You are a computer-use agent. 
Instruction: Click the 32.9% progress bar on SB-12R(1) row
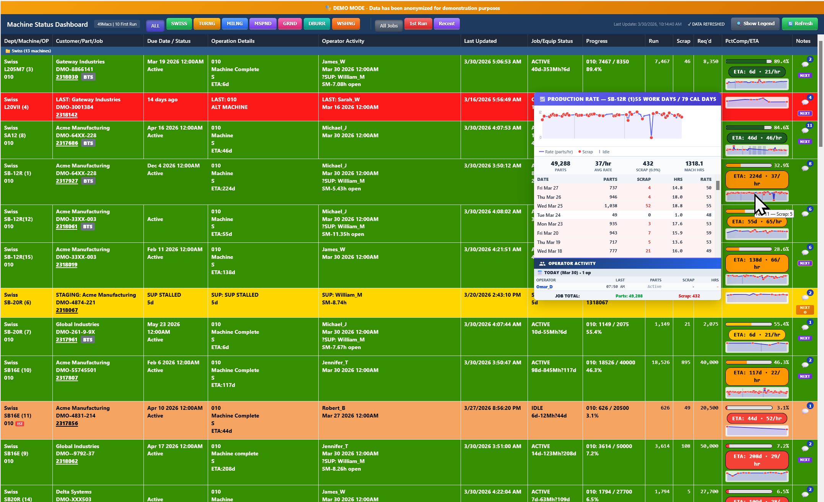click(748, 165)
